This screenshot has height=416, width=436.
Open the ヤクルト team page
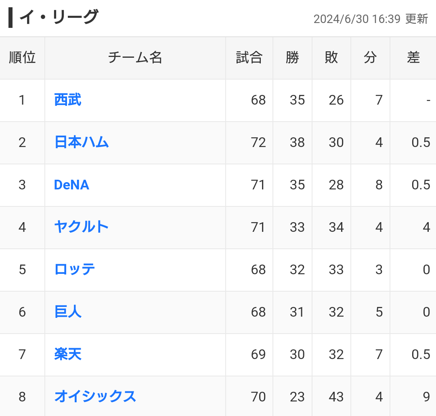[82, 227]
